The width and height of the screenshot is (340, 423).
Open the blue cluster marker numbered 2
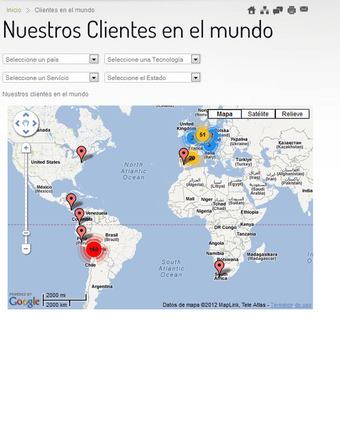pos(212,135)
